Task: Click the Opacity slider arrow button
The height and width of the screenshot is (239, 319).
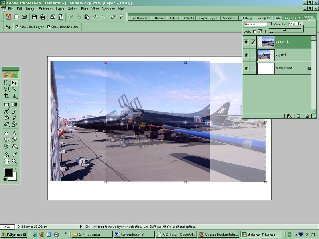Action: (300, 24)
